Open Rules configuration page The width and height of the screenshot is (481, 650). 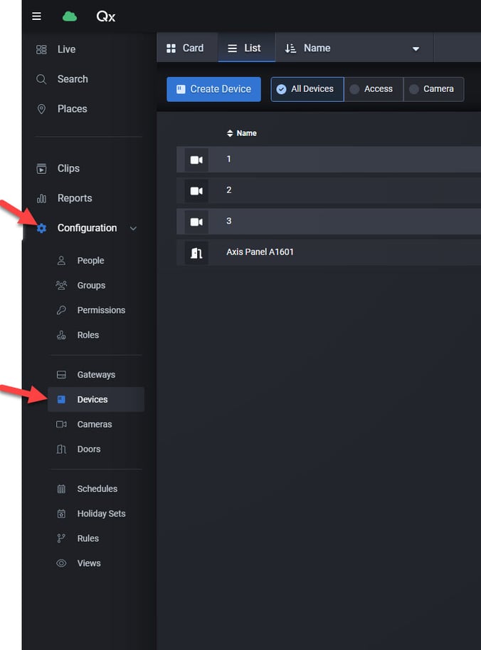88,538
